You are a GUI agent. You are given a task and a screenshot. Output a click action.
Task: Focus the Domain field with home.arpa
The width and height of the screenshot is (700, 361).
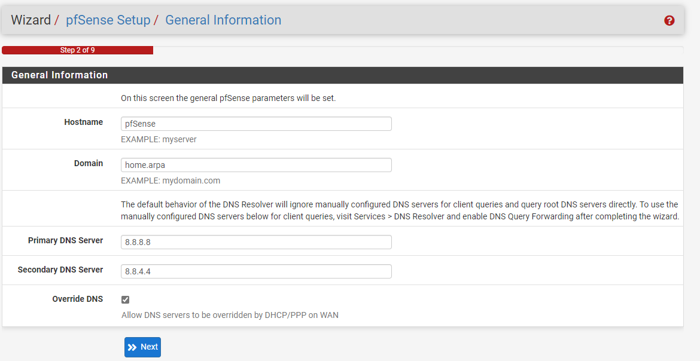[x=256, y=165]
